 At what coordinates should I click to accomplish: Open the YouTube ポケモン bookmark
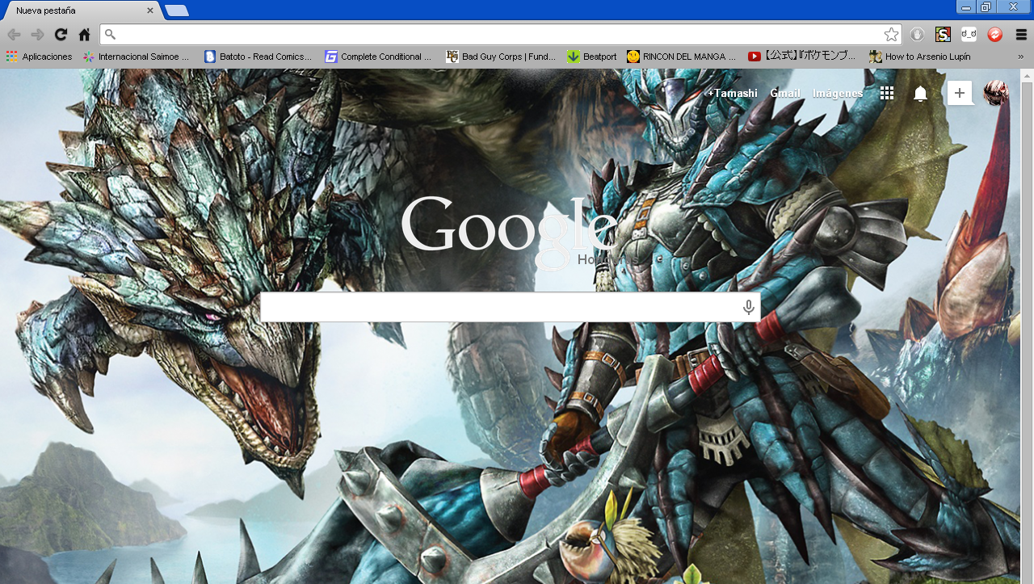tap(802, 57)
